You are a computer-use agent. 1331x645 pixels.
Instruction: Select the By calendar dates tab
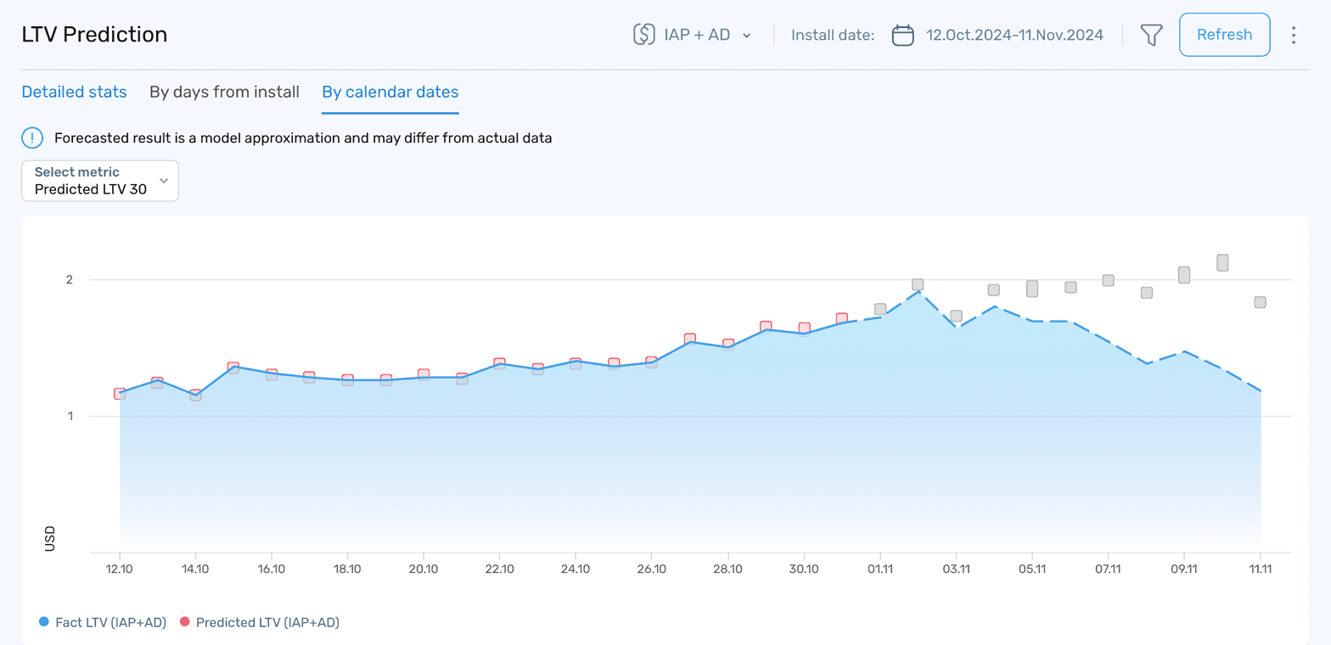click(x=390, y=92)
